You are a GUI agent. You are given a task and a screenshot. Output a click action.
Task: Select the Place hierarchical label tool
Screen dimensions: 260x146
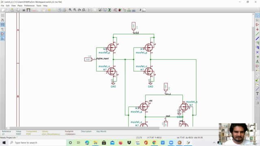click(257, 71)
